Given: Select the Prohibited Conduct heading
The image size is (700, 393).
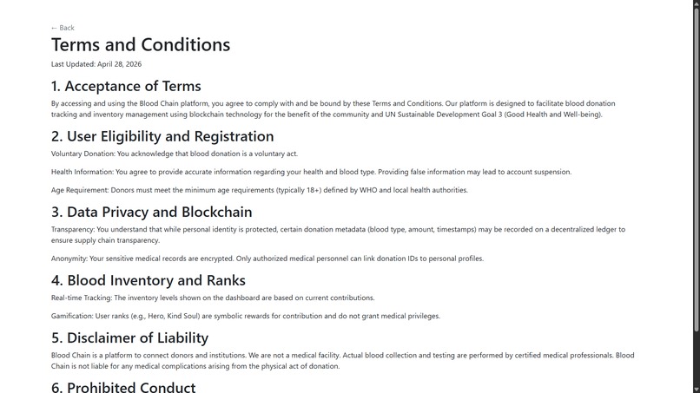Looking at the screenshot, I should click(x=123, y=387).
